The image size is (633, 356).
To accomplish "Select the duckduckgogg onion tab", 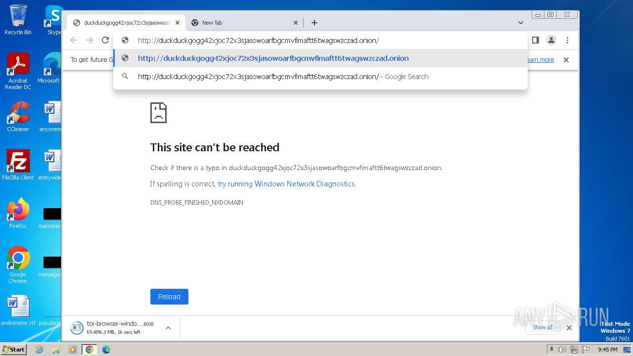I will [126, 23].
